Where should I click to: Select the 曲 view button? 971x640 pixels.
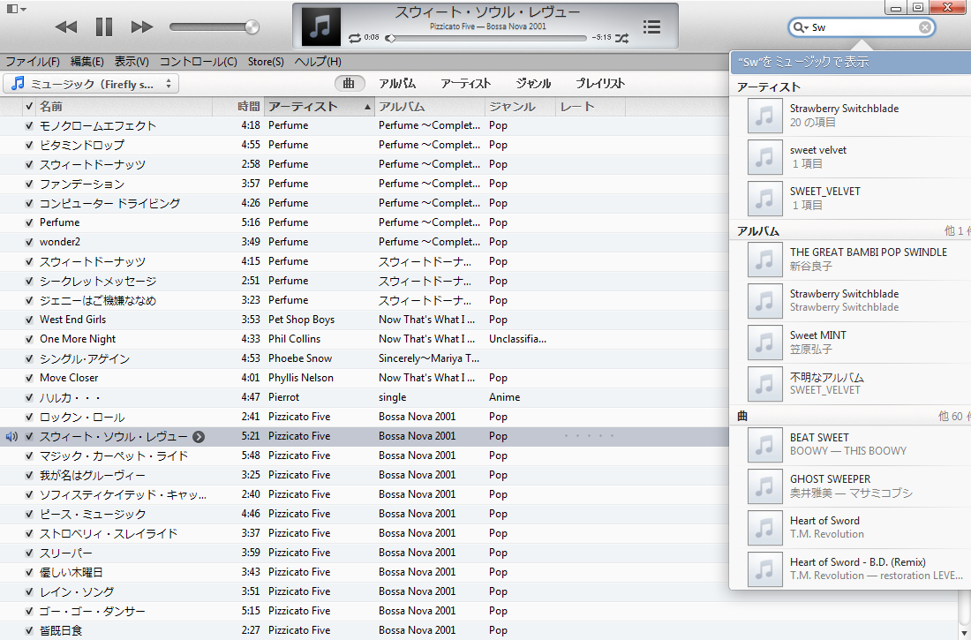coord(350,83)
